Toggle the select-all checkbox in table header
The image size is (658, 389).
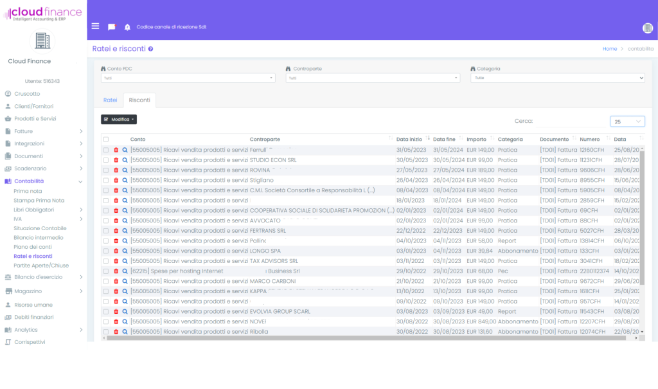click(x=106, y=140)
